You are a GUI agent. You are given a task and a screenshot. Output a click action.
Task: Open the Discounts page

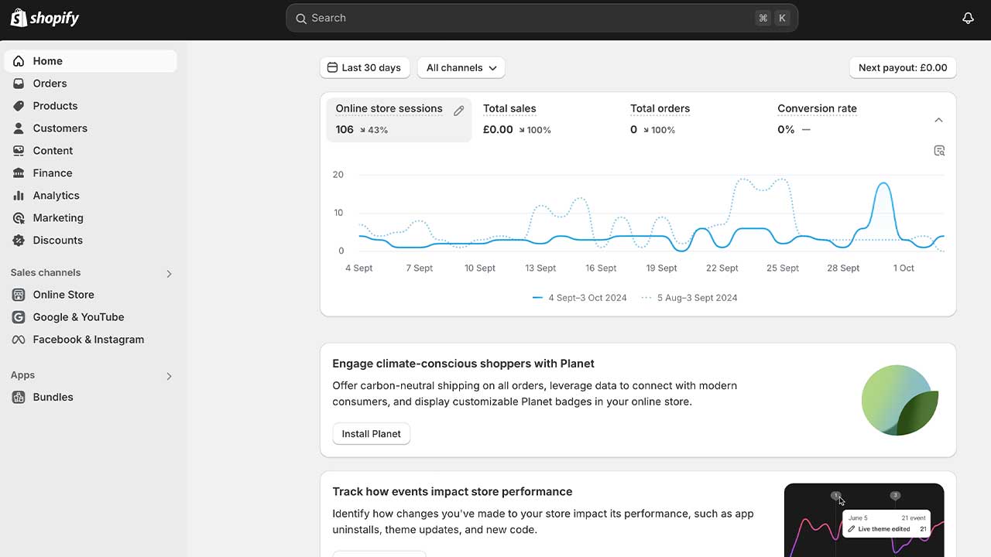57,240
